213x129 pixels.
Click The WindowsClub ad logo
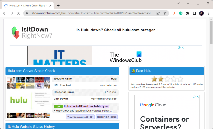(x=126, y=57)
